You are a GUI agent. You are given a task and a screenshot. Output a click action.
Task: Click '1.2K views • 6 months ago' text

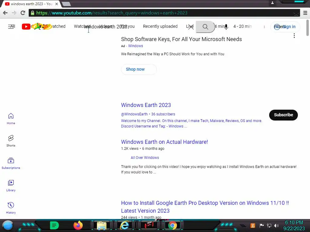point(143,149)
